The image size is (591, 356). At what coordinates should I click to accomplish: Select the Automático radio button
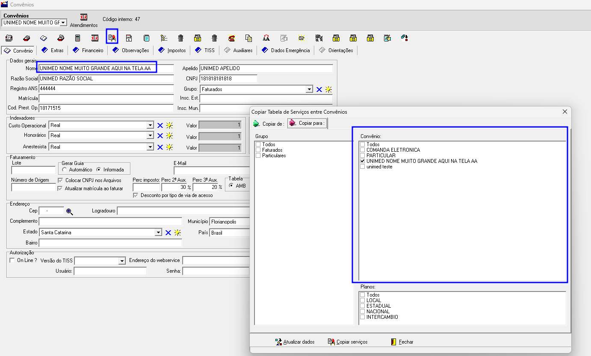click(x=65, y=170)
